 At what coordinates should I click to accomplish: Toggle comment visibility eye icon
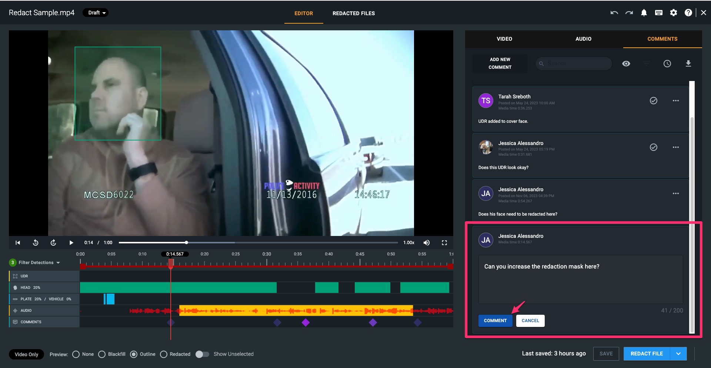click(x=626, y=64)
